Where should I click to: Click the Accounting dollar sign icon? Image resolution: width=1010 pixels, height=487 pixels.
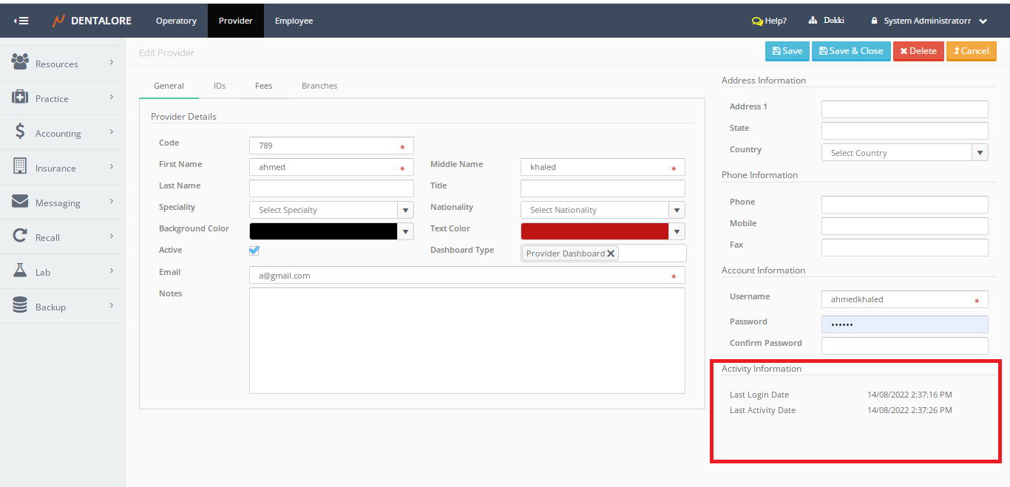click(20, 132)
